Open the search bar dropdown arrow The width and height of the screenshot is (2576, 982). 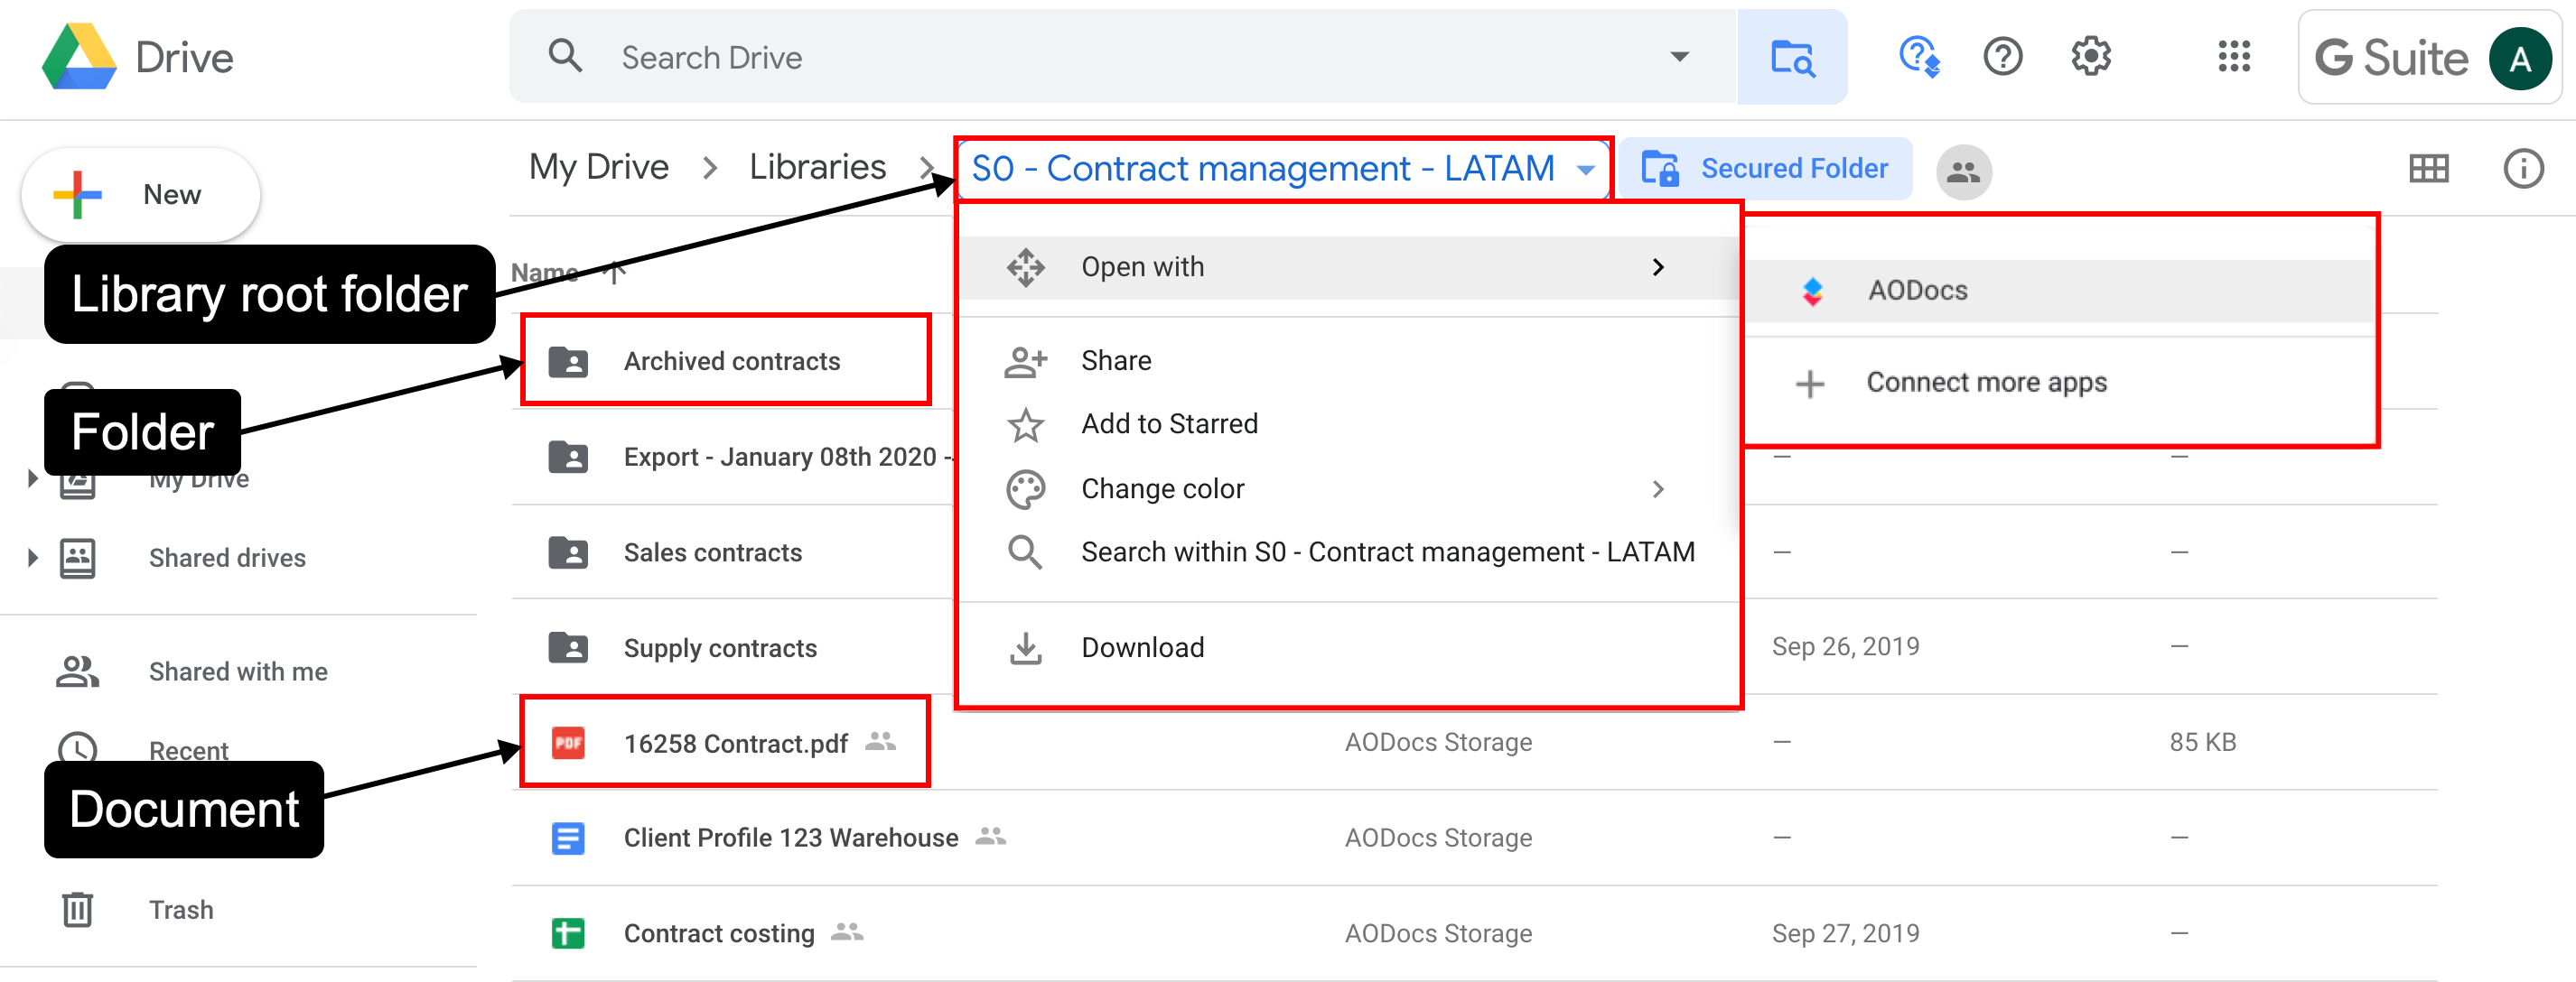tap(1678, 57)
